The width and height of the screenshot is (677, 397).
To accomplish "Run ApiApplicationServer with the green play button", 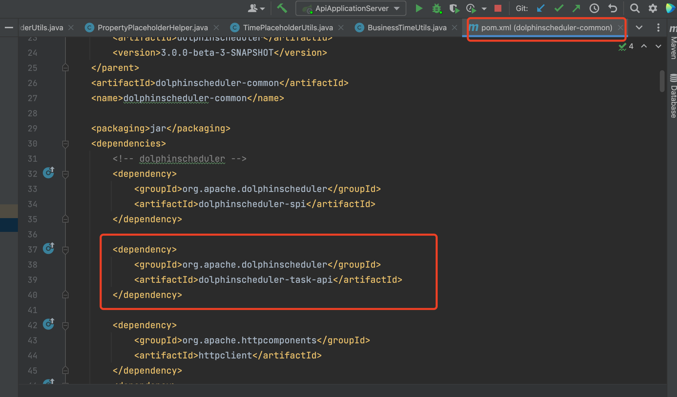I will point(419,8).
